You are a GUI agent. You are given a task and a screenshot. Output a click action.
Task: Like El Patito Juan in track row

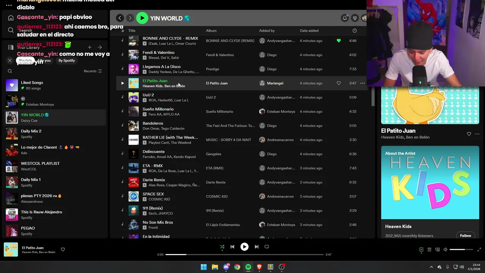point(339,83)
